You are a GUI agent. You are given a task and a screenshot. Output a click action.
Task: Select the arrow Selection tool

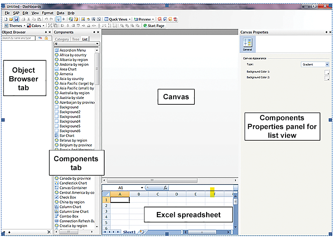tap(58, 19)
